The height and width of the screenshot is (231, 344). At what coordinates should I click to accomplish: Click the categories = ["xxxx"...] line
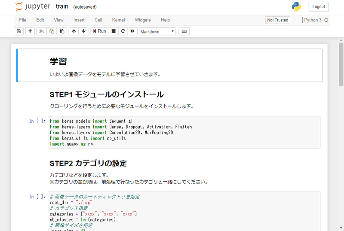(93, 214)
